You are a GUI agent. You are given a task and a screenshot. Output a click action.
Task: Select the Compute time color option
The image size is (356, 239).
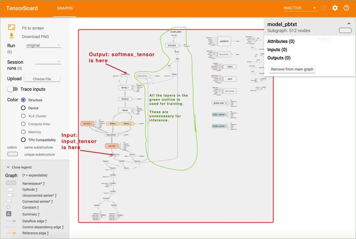click(x=23, y=124)
